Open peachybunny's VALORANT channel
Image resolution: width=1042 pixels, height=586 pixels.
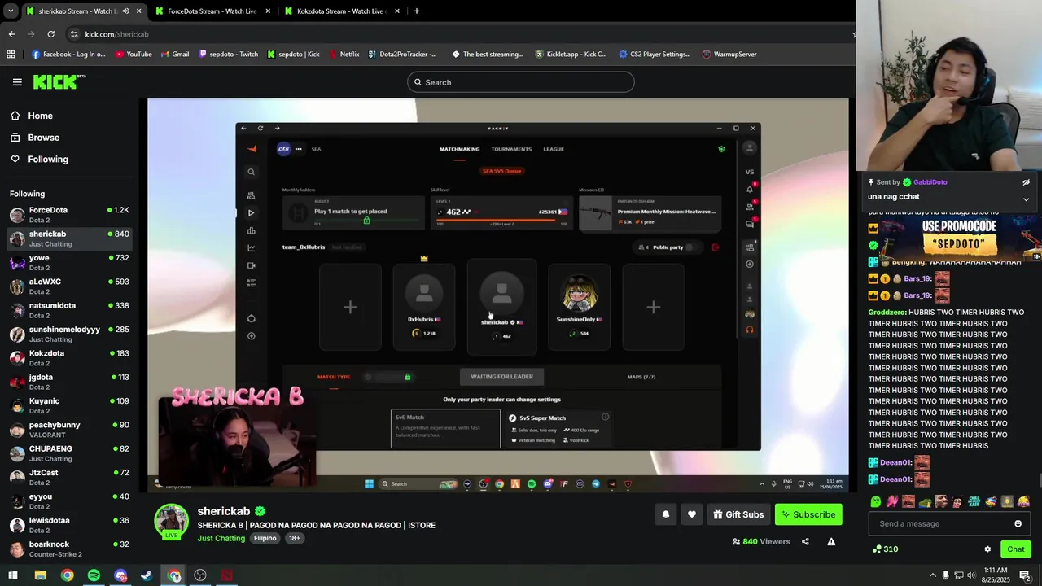coord(68,430)
